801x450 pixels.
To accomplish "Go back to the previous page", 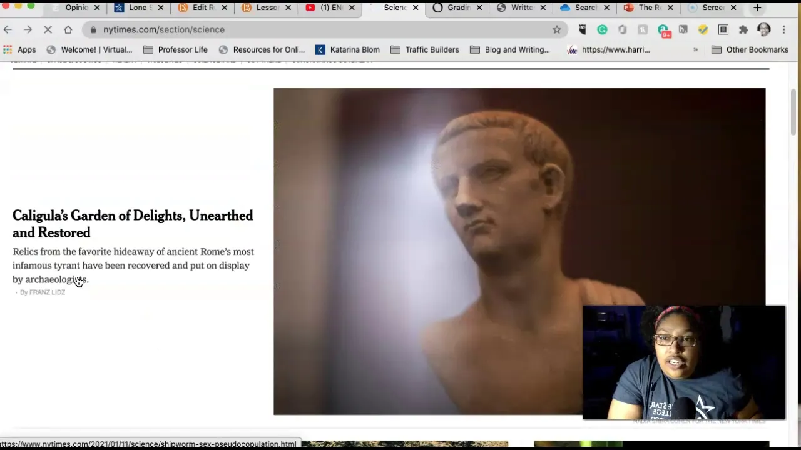I will (8, 29).
